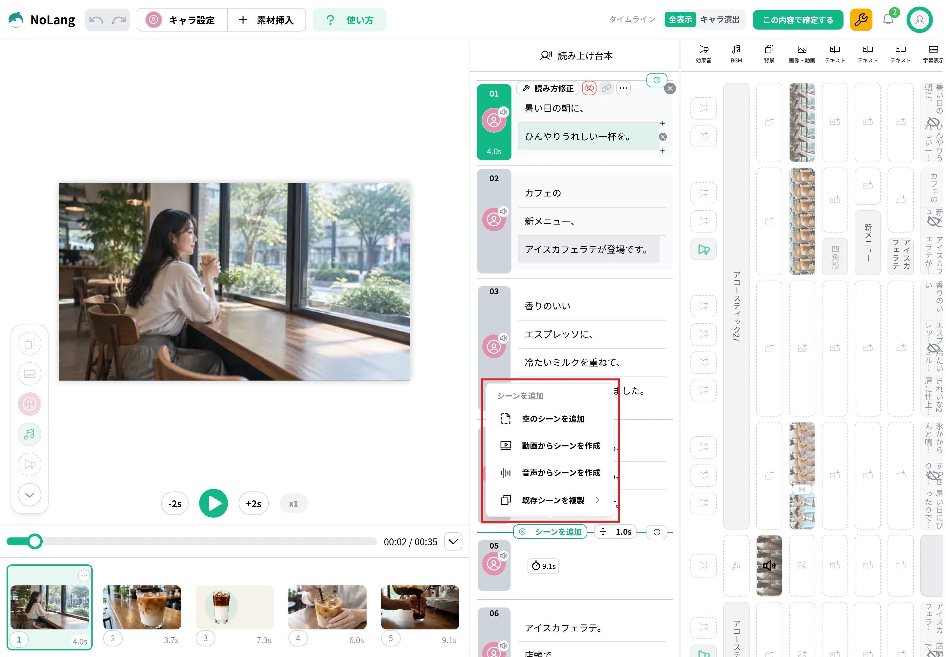Click the link icon in scene 01 toolbar

pos(606,88)
